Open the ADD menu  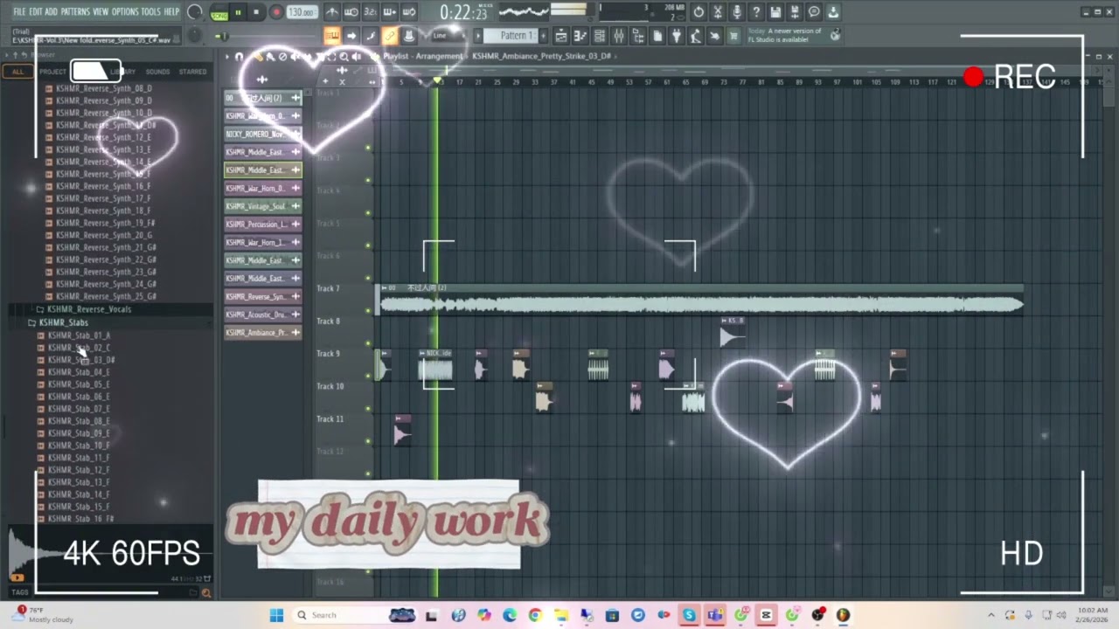pyautogui.click(x=52, y=11)
